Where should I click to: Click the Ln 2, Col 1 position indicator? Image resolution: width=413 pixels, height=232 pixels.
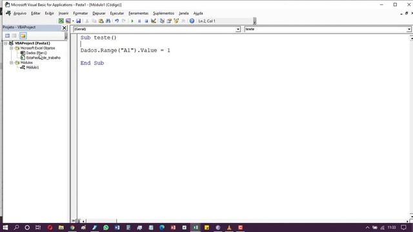tap(206, 21)
